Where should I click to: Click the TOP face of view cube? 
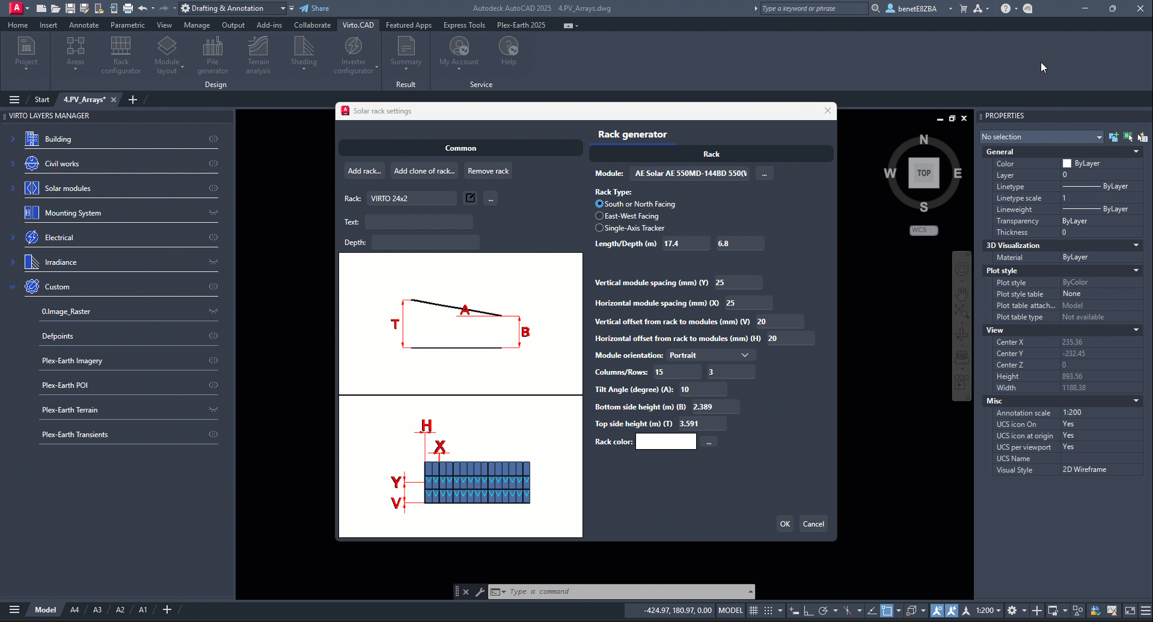tap(923, 173)
